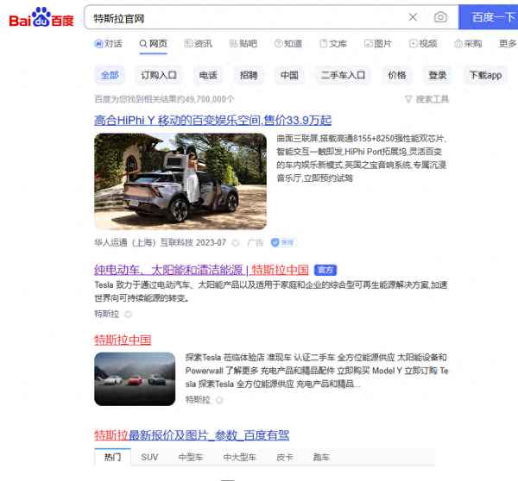The height and width of the screenshot is (481, 518).
Task: Filter results by 招聘
Action: pos(249,75)
